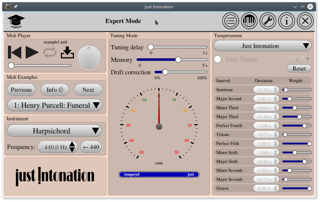Play the example1.mid file

[32, 52]
